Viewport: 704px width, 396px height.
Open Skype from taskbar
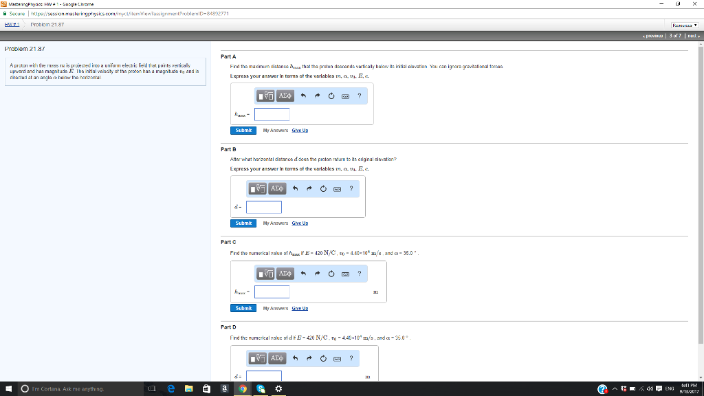pyautogui.click(x=261, y=389)
